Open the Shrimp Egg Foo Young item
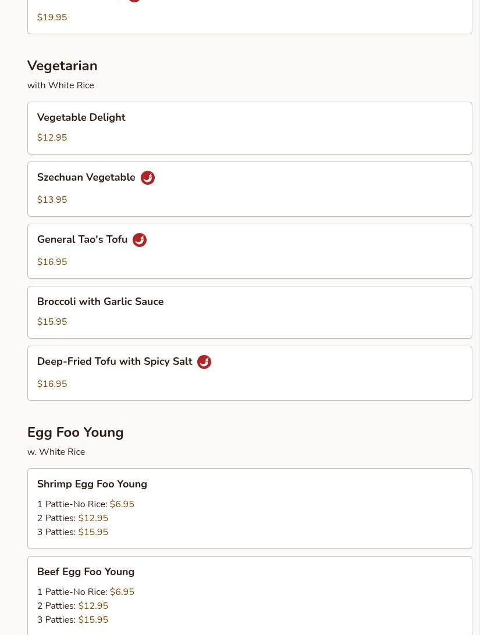 pos(92,484)
